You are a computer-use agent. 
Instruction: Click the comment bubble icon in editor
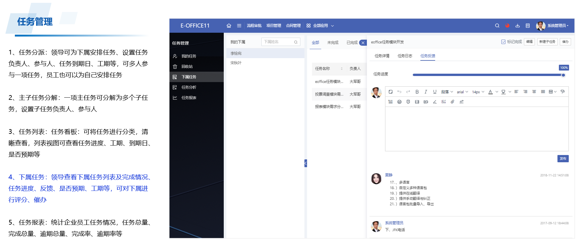pos(408,102)
